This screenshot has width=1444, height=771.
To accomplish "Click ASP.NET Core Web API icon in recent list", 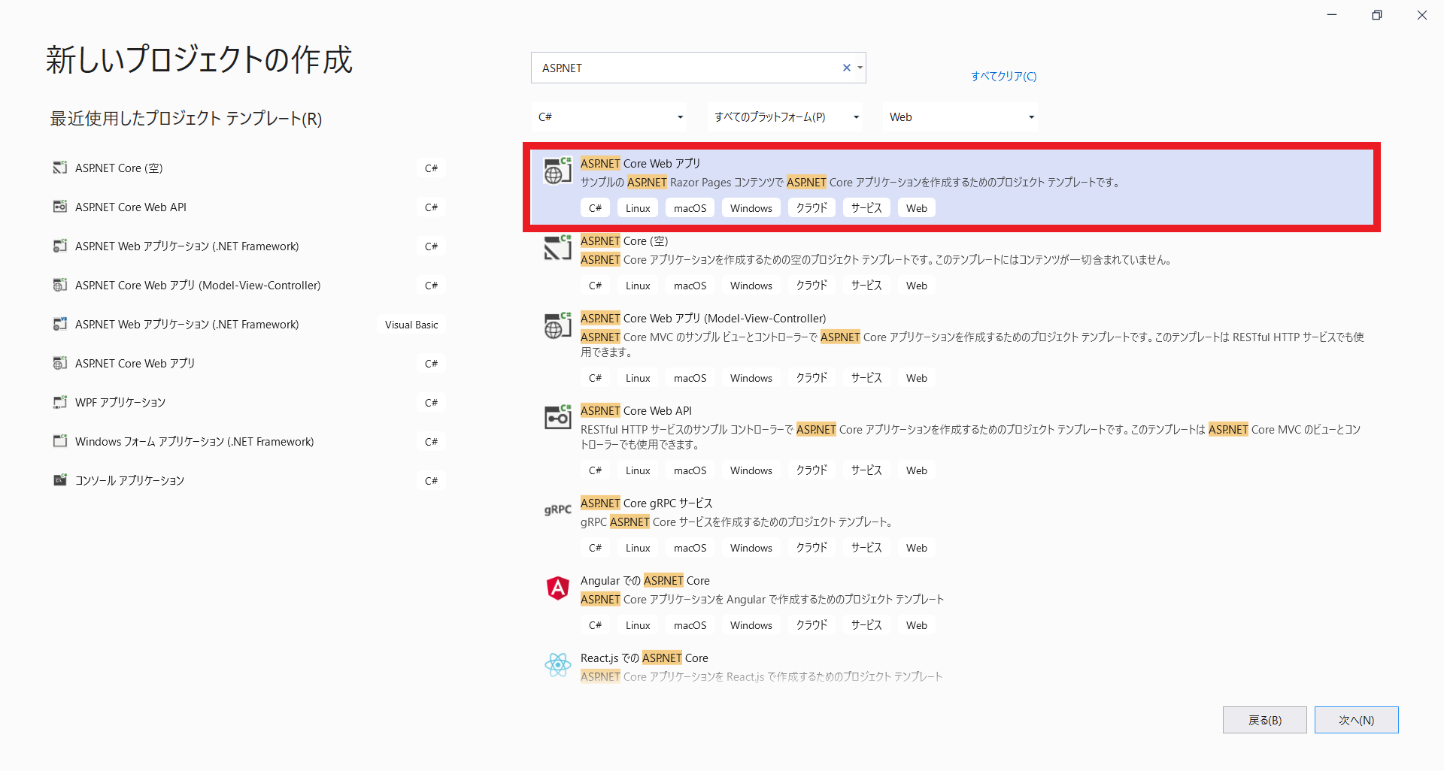I will pos(59,207).
